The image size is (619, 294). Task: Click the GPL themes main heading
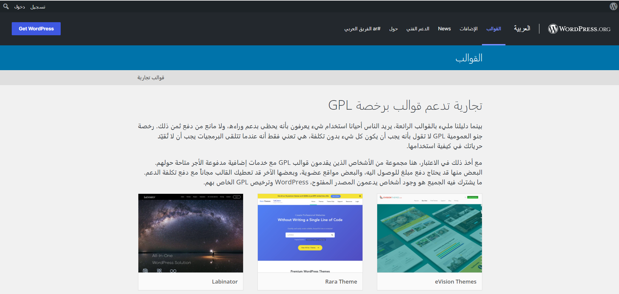405,106
